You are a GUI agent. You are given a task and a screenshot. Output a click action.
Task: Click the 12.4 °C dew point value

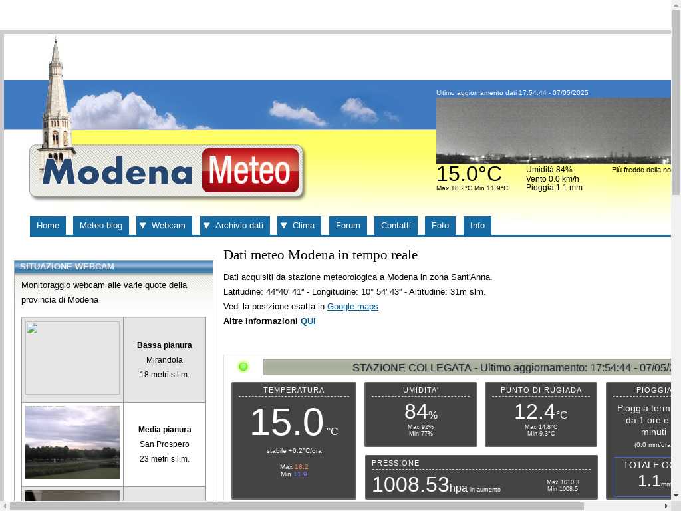[x=541, y=411]
